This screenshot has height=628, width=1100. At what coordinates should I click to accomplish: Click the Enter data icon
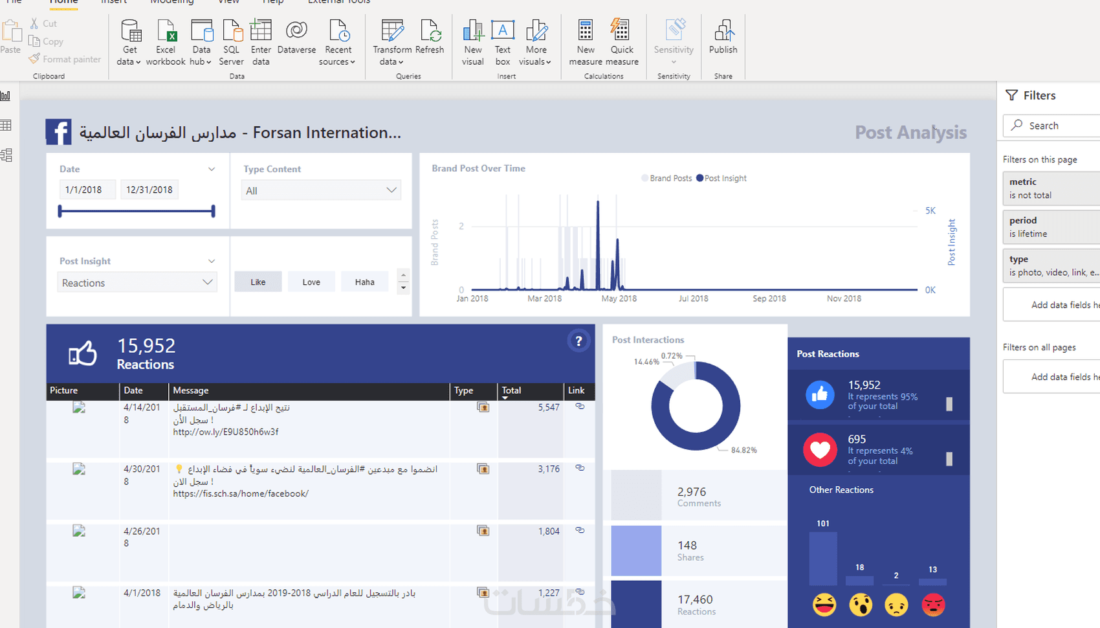(x=261, y=30)
